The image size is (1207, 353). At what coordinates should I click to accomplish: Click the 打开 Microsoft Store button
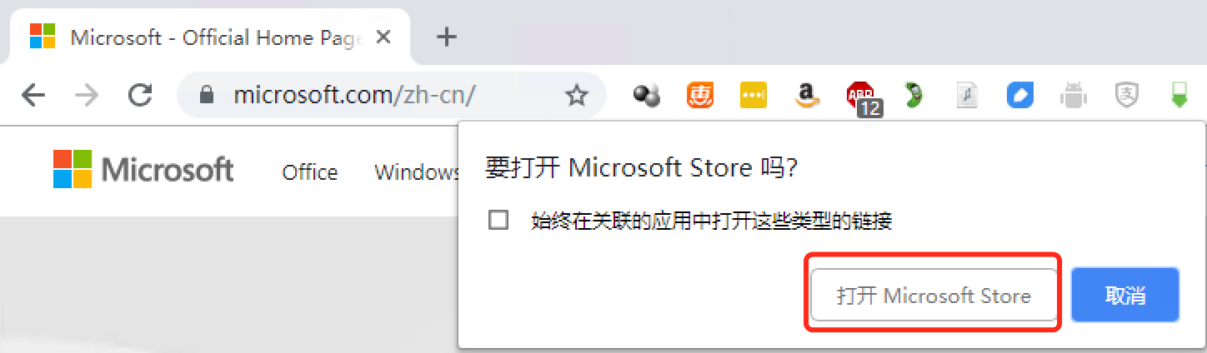point(934,296)
